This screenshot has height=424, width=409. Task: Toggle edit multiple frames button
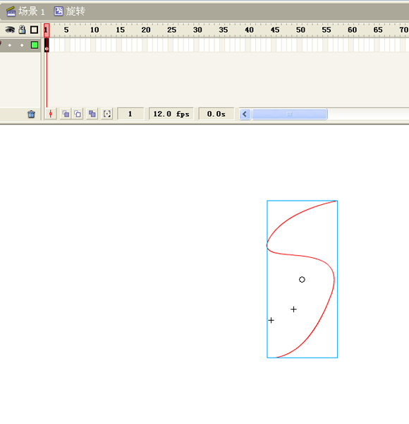tap(92, 114)
